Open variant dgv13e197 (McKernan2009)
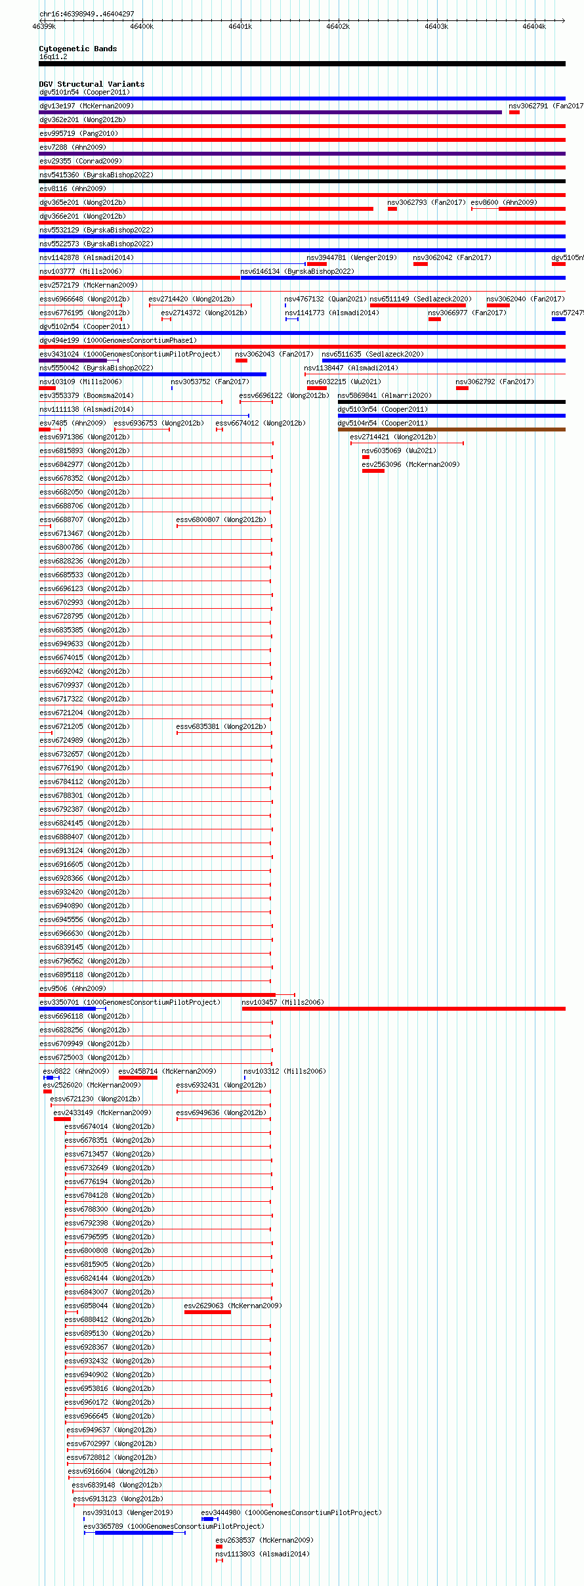Image resolution: width=584 pixels, height=1586 pixels. [x=270, y=112]
